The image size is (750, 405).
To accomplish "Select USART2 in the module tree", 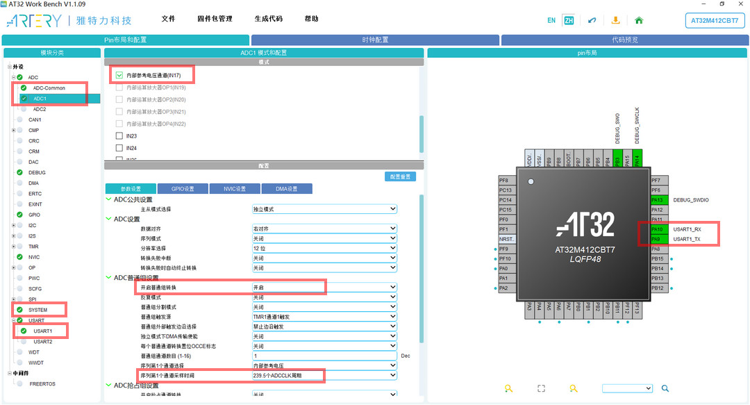I will coord(42,341).
